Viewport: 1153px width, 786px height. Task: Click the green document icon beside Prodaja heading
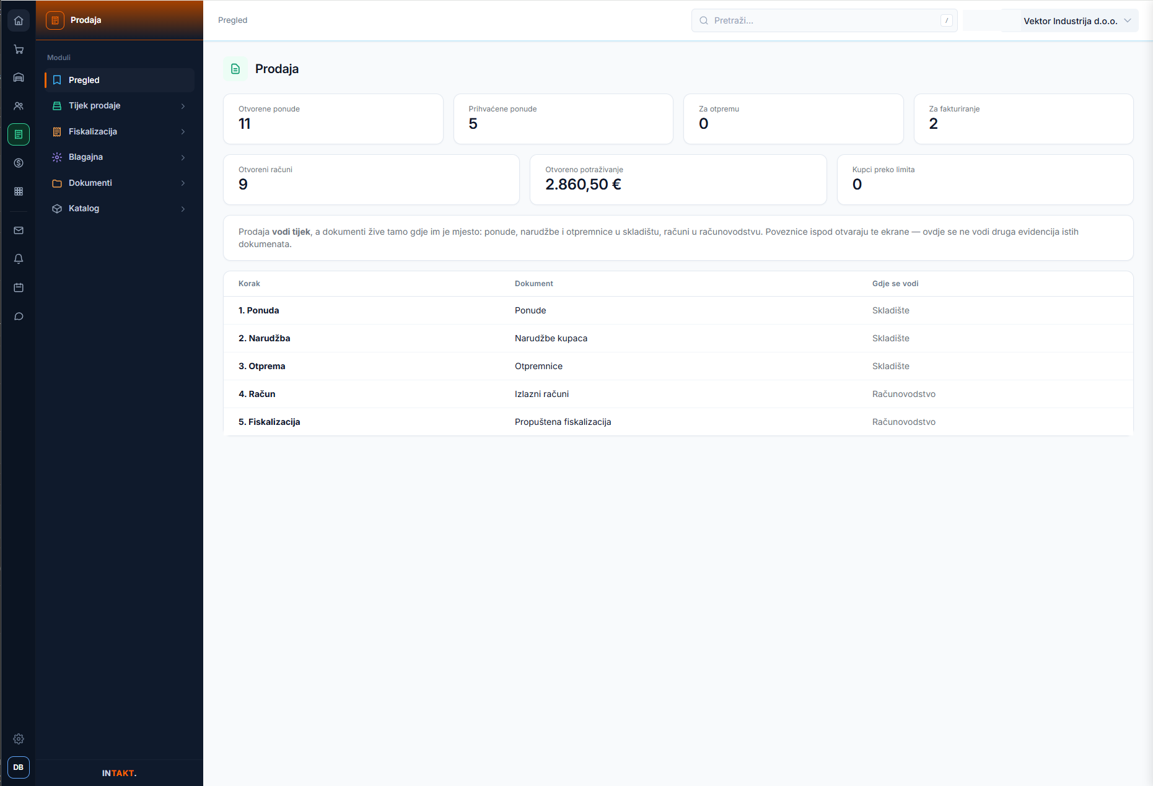235,69
